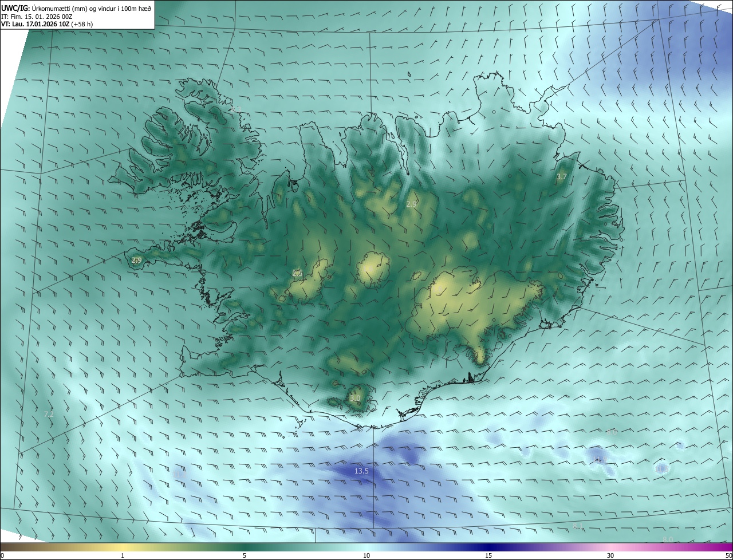Click the 3.0 value label on Eyjafjallajökull

pyautogui.click(x=355, y=398)
